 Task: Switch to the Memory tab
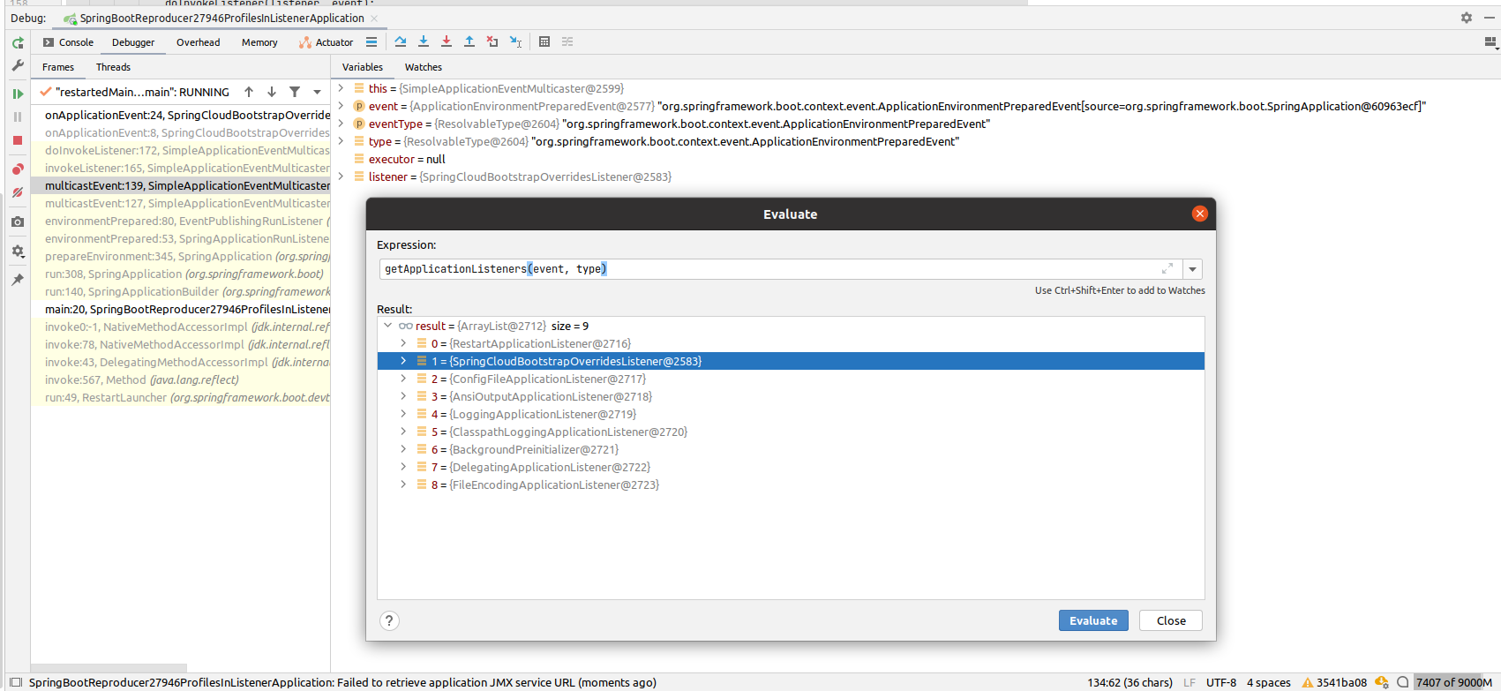[x=259, y=42]
